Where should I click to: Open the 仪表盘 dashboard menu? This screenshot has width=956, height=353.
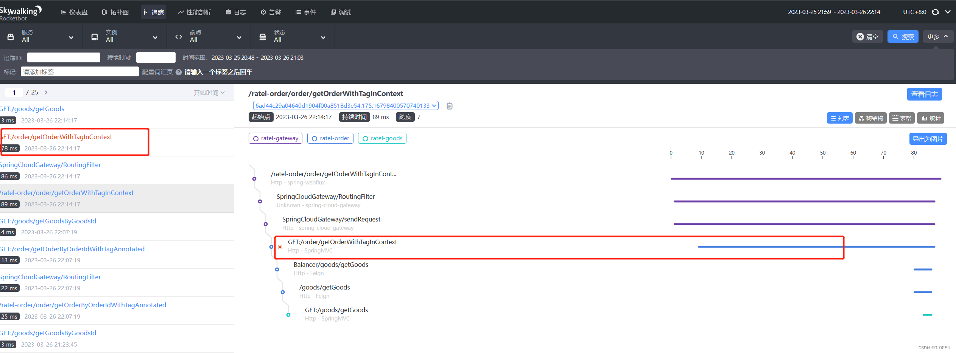(x=74, y=12)
